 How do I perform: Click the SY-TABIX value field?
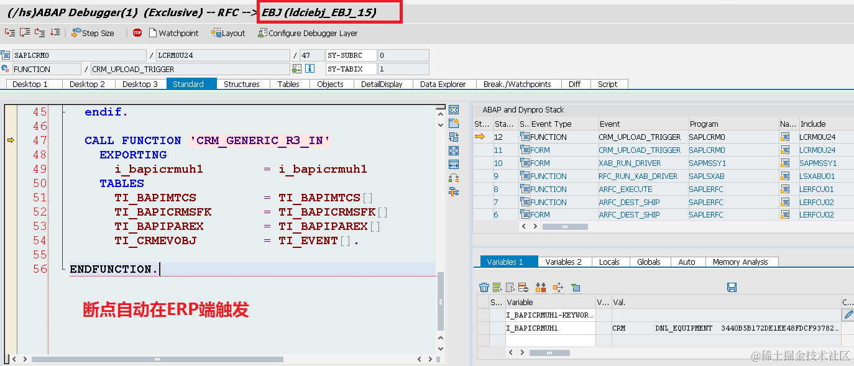coord(403,69)
